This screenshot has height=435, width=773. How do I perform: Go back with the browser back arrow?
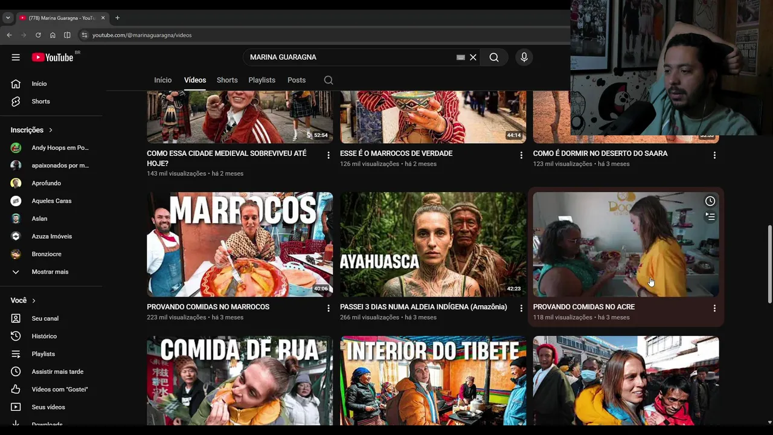point(9,35)
